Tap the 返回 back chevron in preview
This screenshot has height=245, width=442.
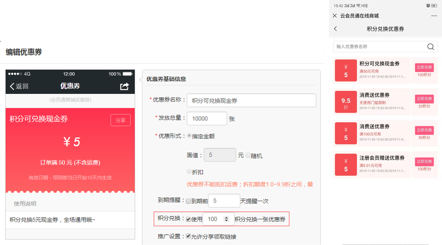(12, 86)
